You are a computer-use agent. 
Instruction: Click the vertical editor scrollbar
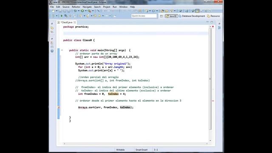tap(210, 79)
